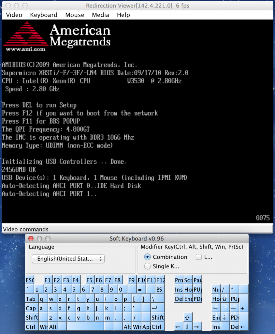Click the PUp key in navigation cluster
Viewport: 275px width, 334px height.
(197, 289)
